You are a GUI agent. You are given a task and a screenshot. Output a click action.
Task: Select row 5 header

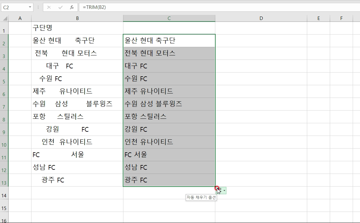click(4, 79)
